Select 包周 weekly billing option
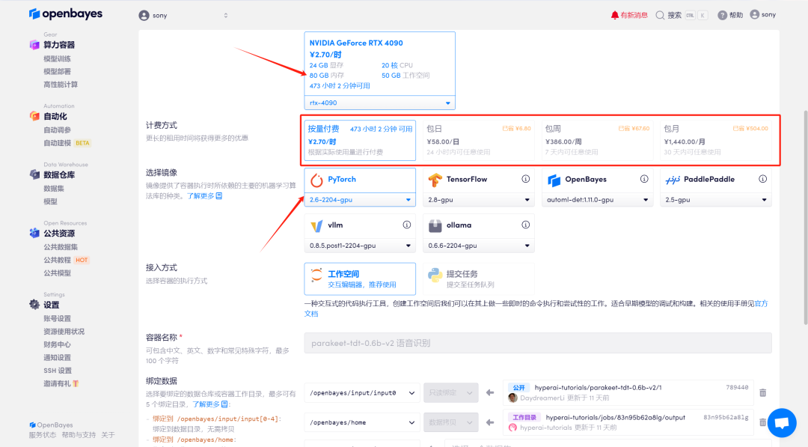Screen dimensions: 808x447 point(597,140)
